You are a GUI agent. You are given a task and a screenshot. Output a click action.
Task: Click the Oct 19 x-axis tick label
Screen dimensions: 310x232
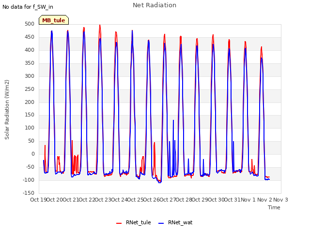pyautogui.click(x=38, y=200)
